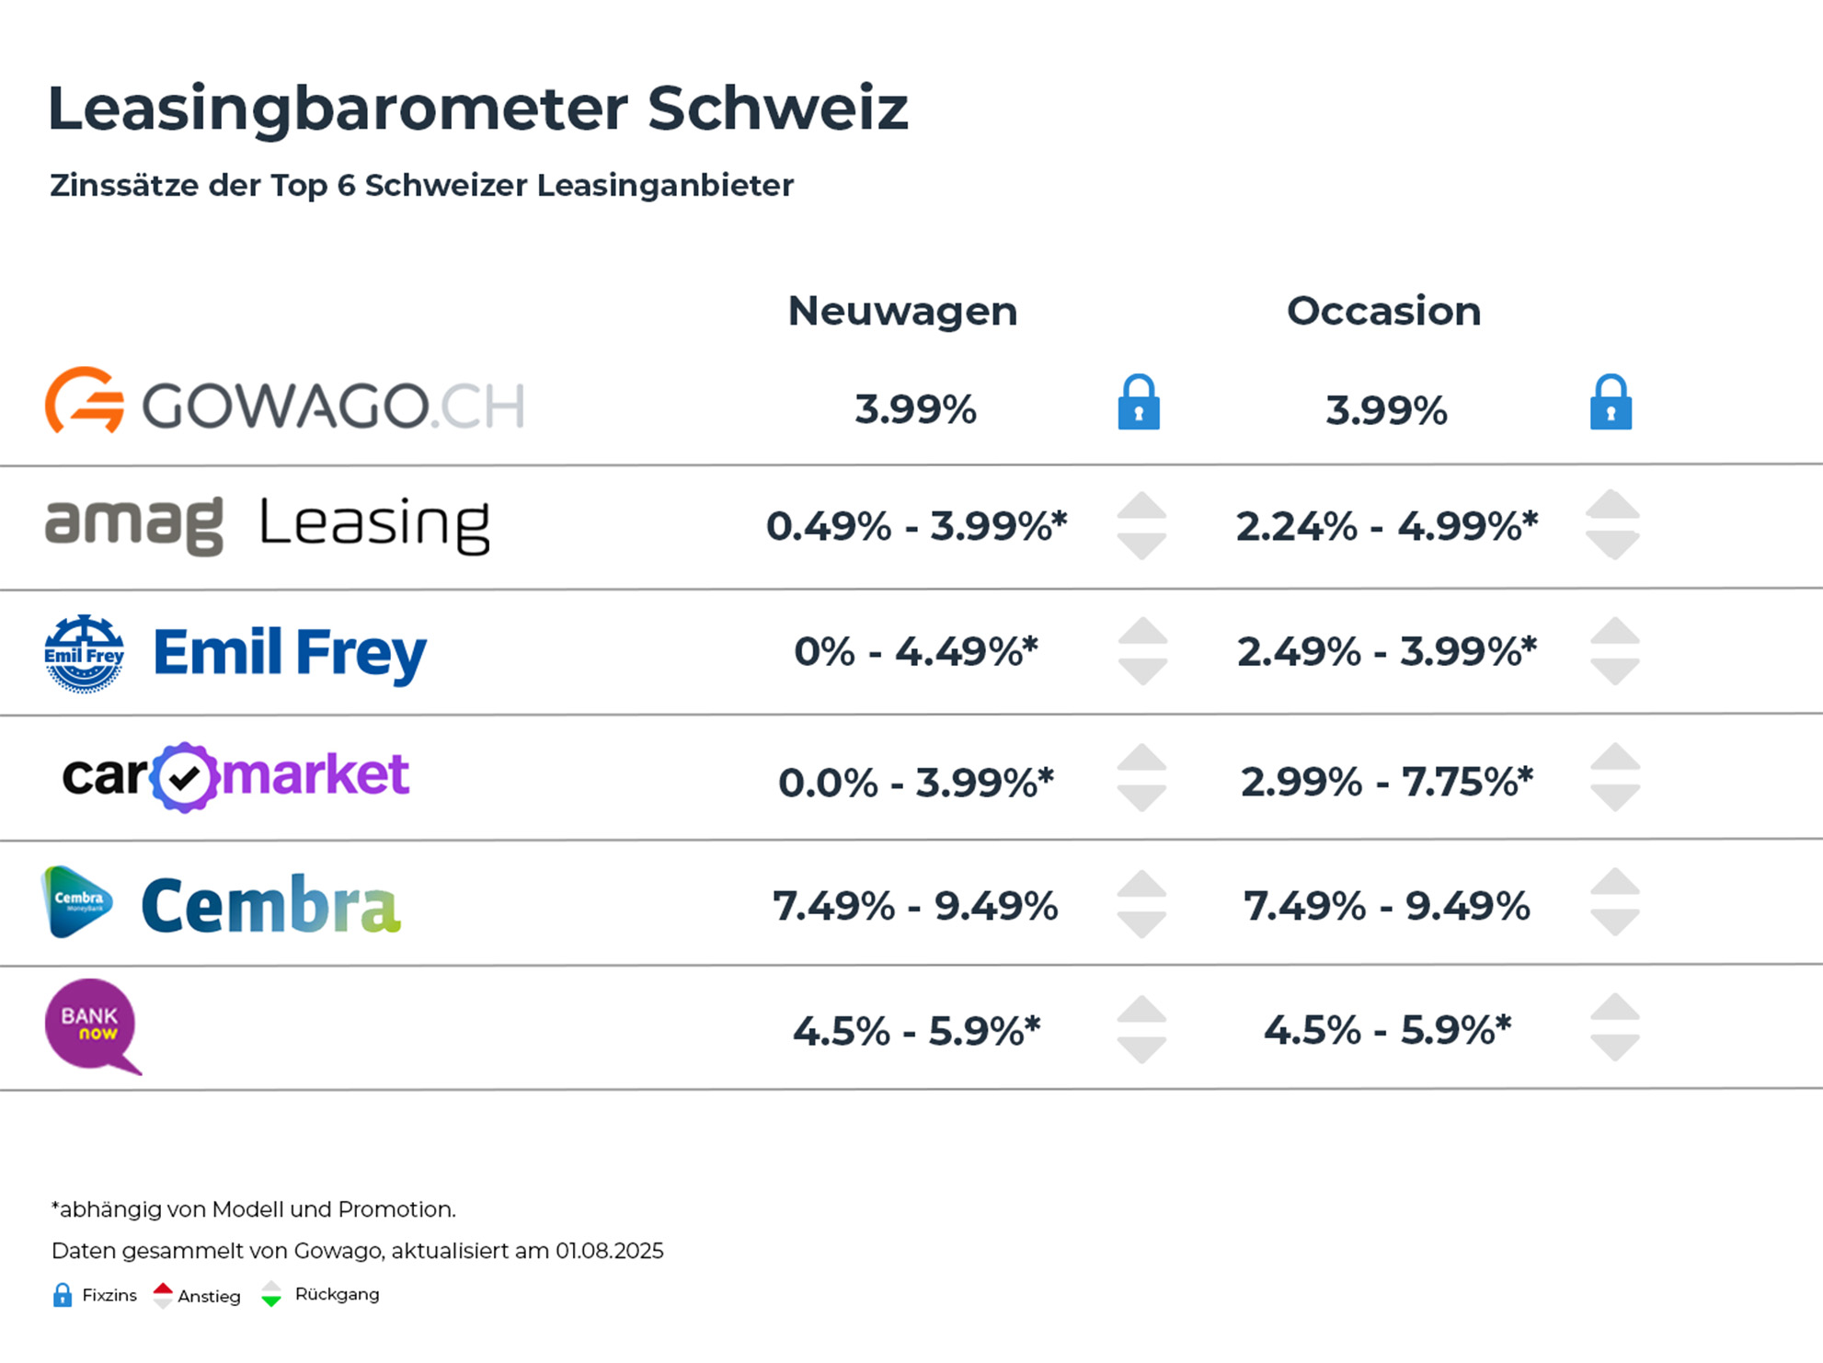Click the Cembra Neuwagen rate 7.49% - 9.49%

[915, 906]
